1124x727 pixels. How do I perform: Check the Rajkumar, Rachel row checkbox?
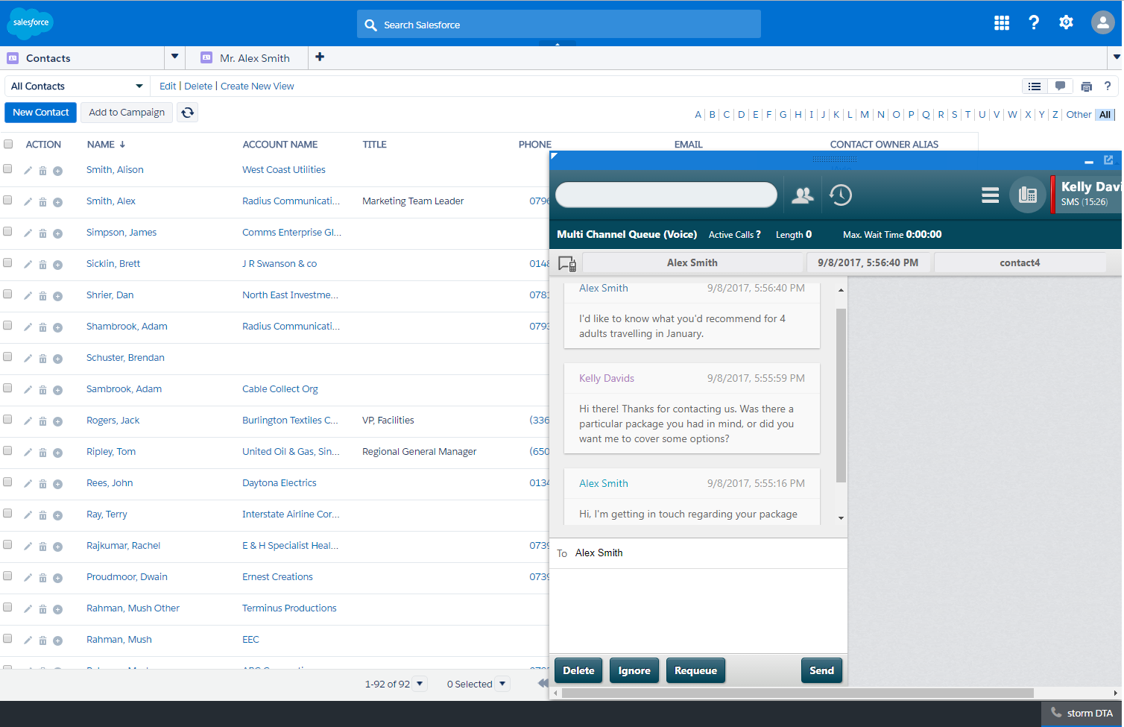pyautogui.click(x=7, y=545)
